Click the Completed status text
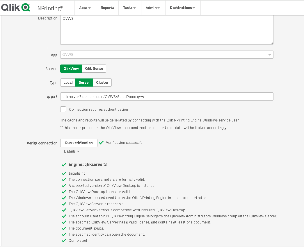 [x=78, y=240]
